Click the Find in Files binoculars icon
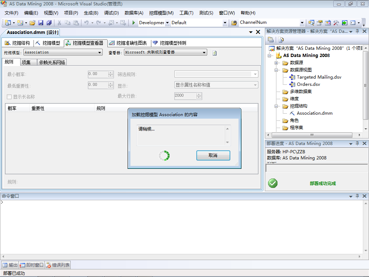This screenshot has height=277, width=369. (x=234, y=23)
